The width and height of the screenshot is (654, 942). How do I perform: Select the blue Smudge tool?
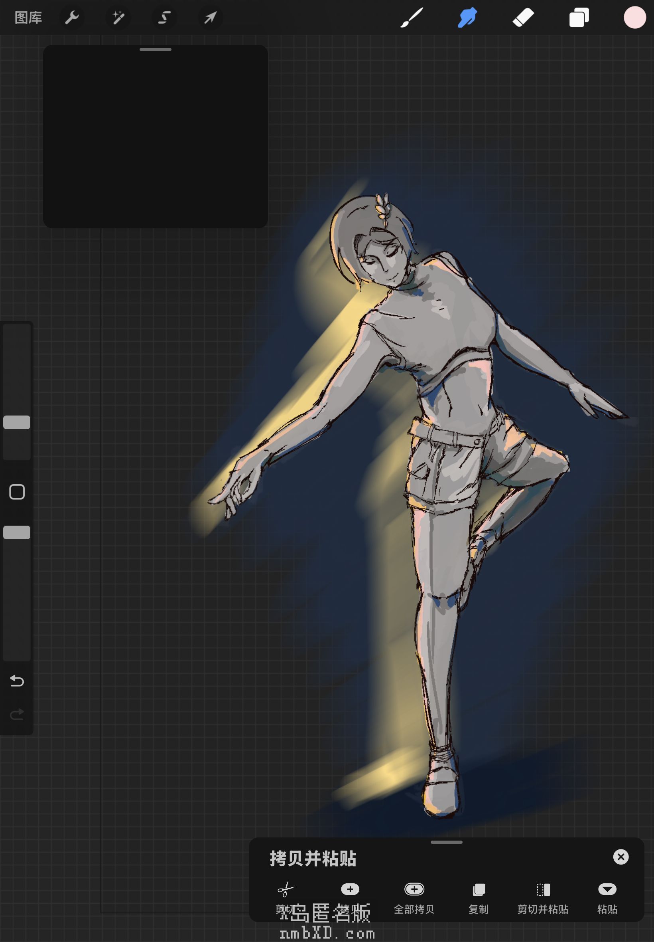(x=467, y=18)
